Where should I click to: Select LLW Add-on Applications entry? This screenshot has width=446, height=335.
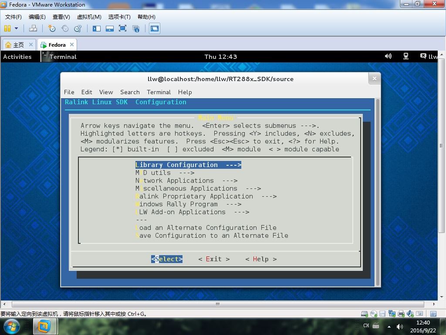click(193, 212)
